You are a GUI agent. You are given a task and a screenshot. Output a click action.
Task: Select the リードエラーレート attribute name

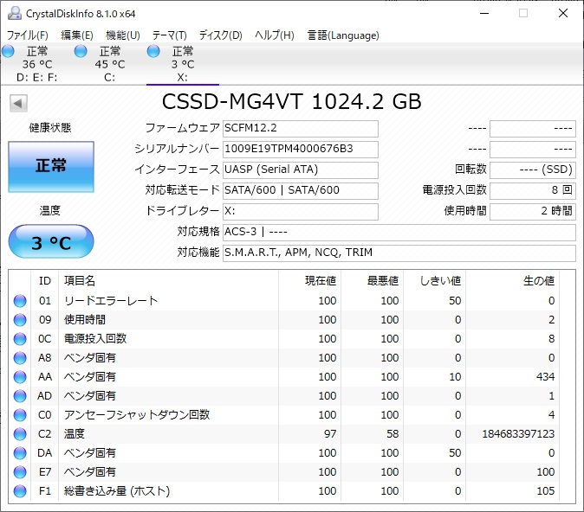pyautogui.click(x=111, y=301)
